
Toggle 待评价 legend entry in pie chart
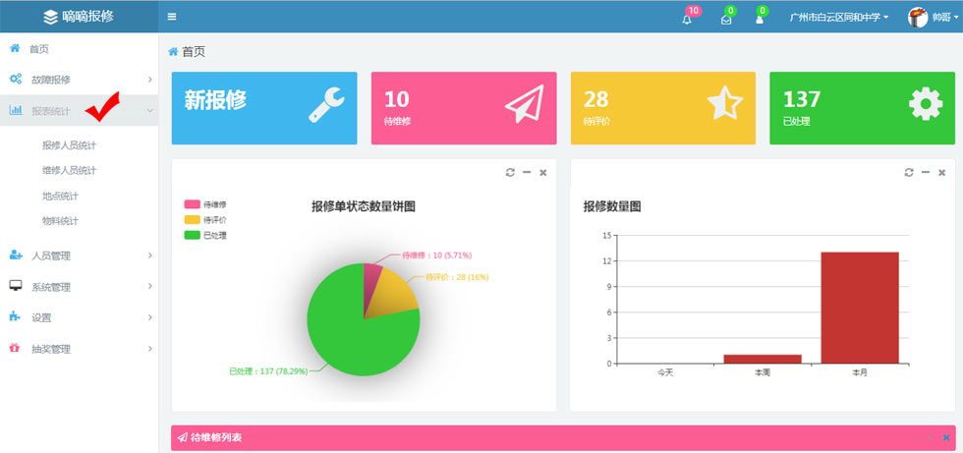click(205, 219)
